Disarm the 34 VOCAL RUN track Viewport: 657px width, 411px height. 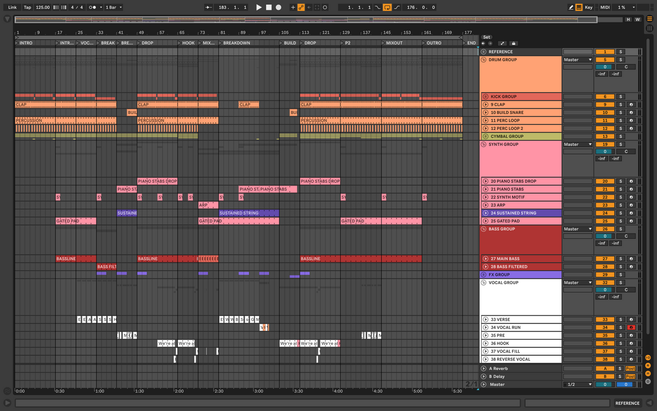point(631,328)
